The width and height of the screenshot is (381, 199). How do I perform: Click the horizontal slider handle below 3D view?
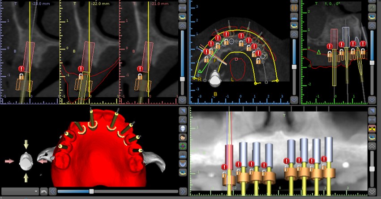click(92, 191)
